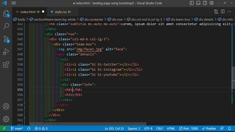Click the horizontal scrollbar at bottom
Screen dimensions: 235x132
(x=88, y=124)
